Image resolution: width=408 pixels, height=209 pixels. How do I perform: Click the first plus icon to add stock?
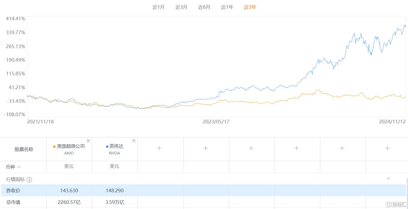point(159,148)
